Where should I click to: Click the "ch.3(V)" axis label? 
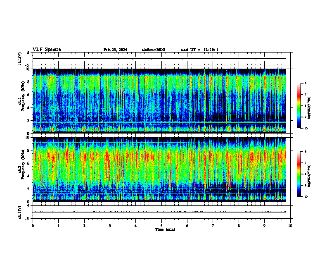click(20, 212)
